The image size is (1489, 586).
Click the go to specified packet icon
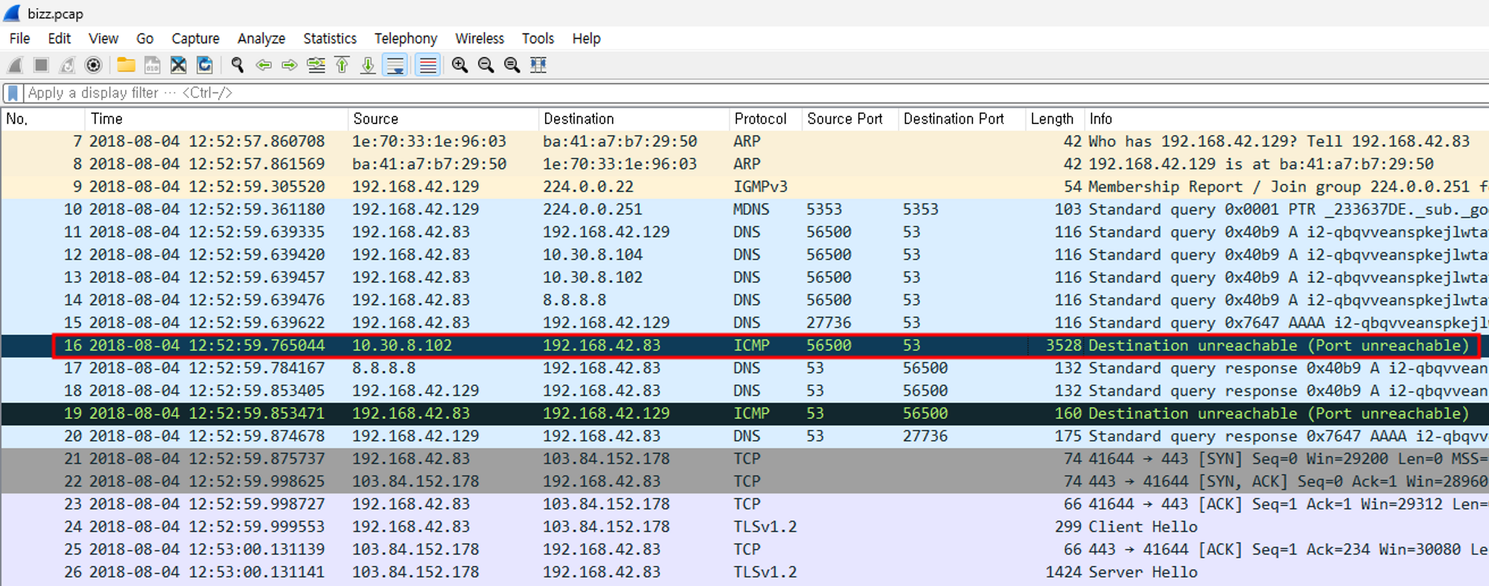click(316, 65)
